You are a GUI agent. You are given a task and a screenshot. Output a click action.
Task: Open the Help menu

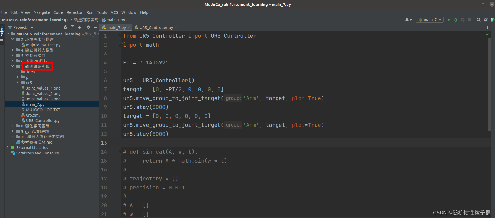pyautogui.click(x=144, y=12)
